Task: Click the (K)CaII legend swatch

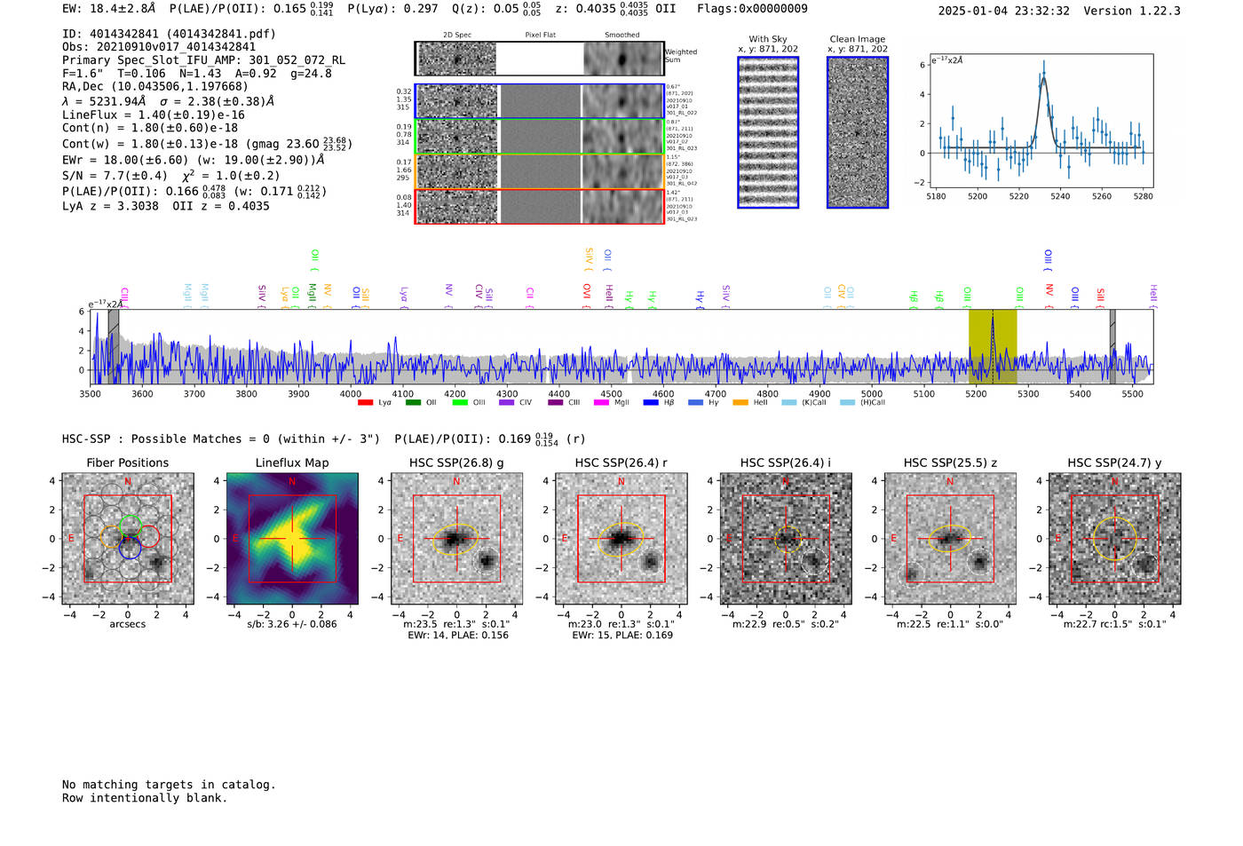Action: point(788,403)
